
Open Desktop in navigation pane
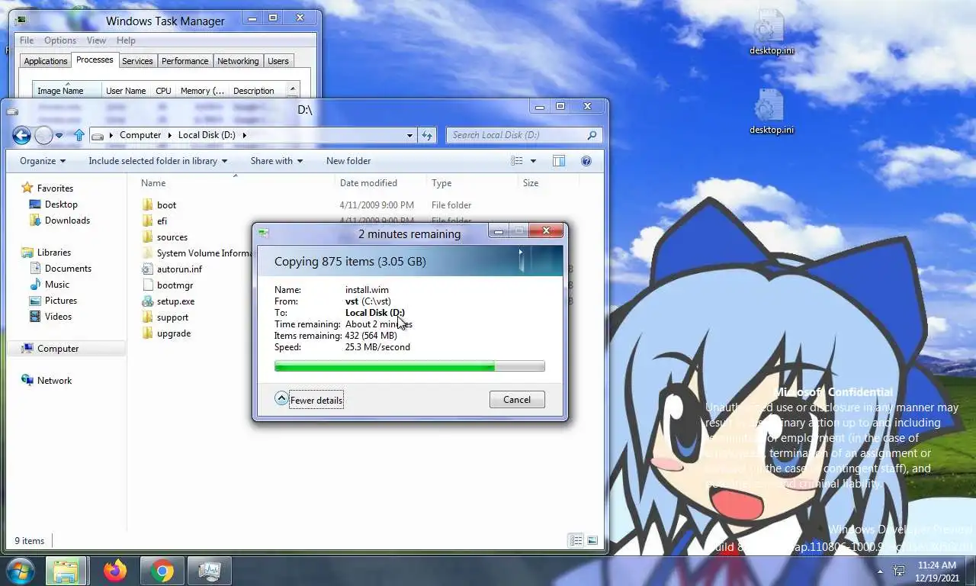(x=61, y=204)
